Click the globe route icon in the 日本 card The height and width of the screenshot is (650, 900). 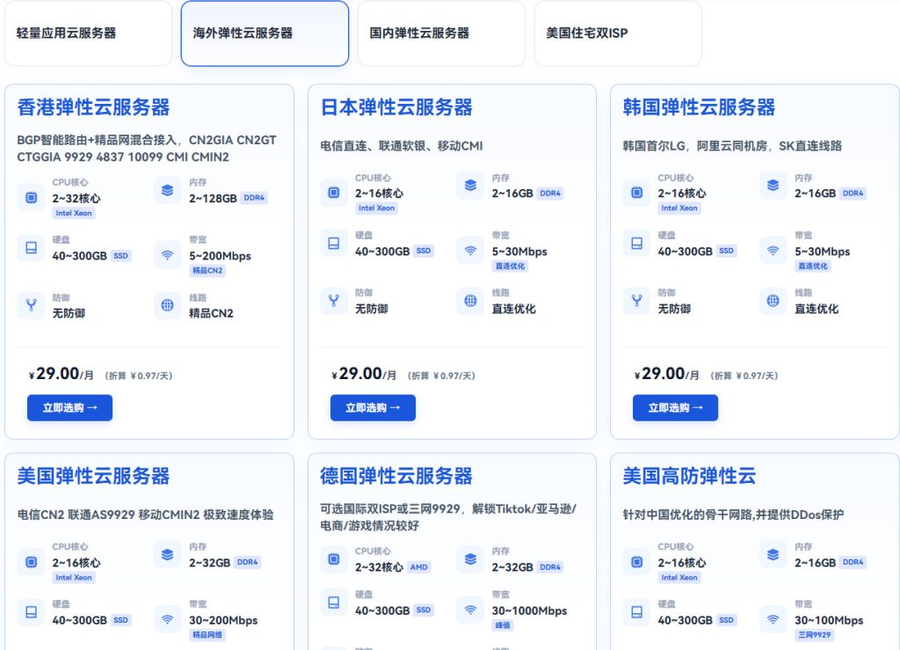click(x=471, y=300)
